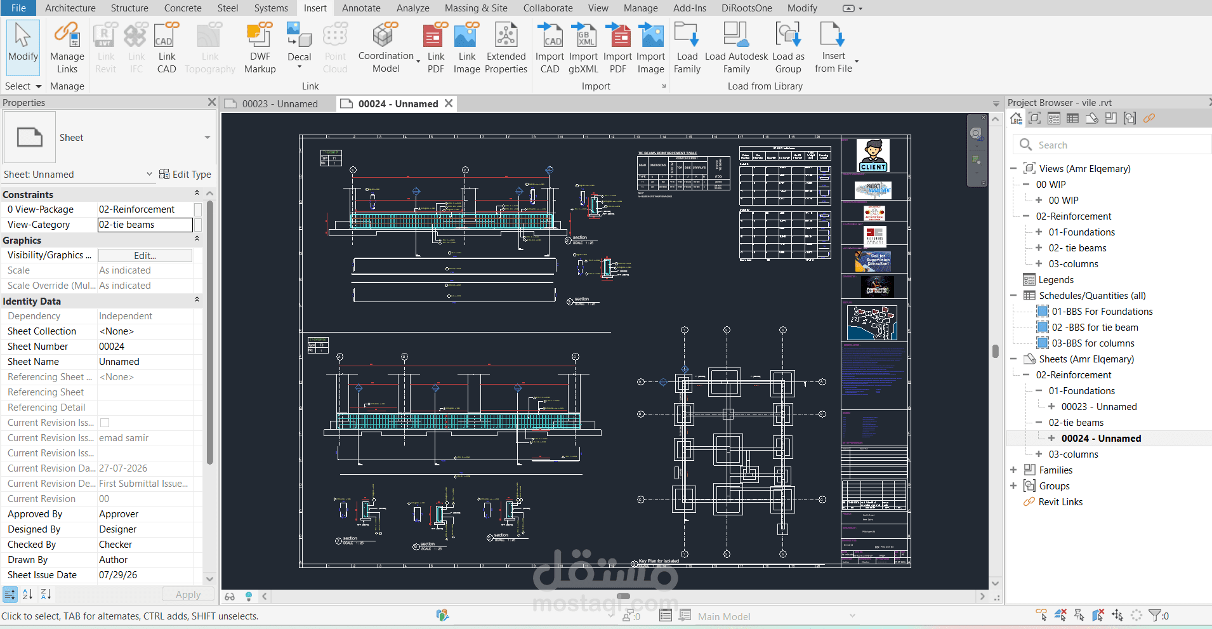Click Load Family tool

tap(687, 48)
